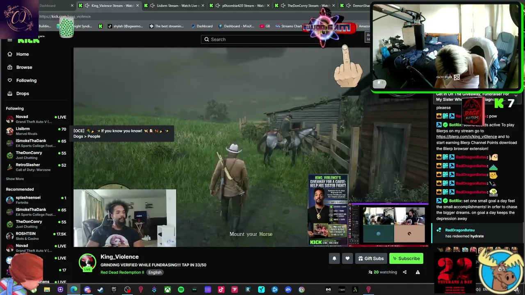Screen dimensions: 525x295
Task: Click TheDonConry avatar in Following list
Action: click(10, 155)
